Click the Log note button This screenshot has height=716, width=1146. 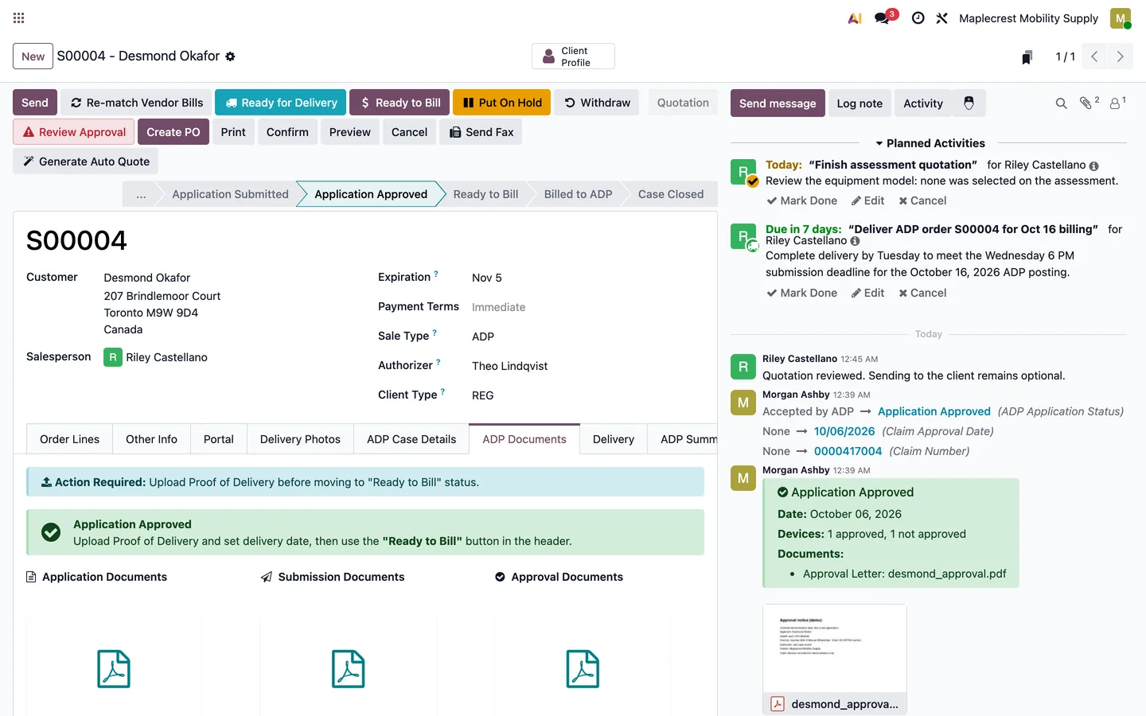(859, 103)
